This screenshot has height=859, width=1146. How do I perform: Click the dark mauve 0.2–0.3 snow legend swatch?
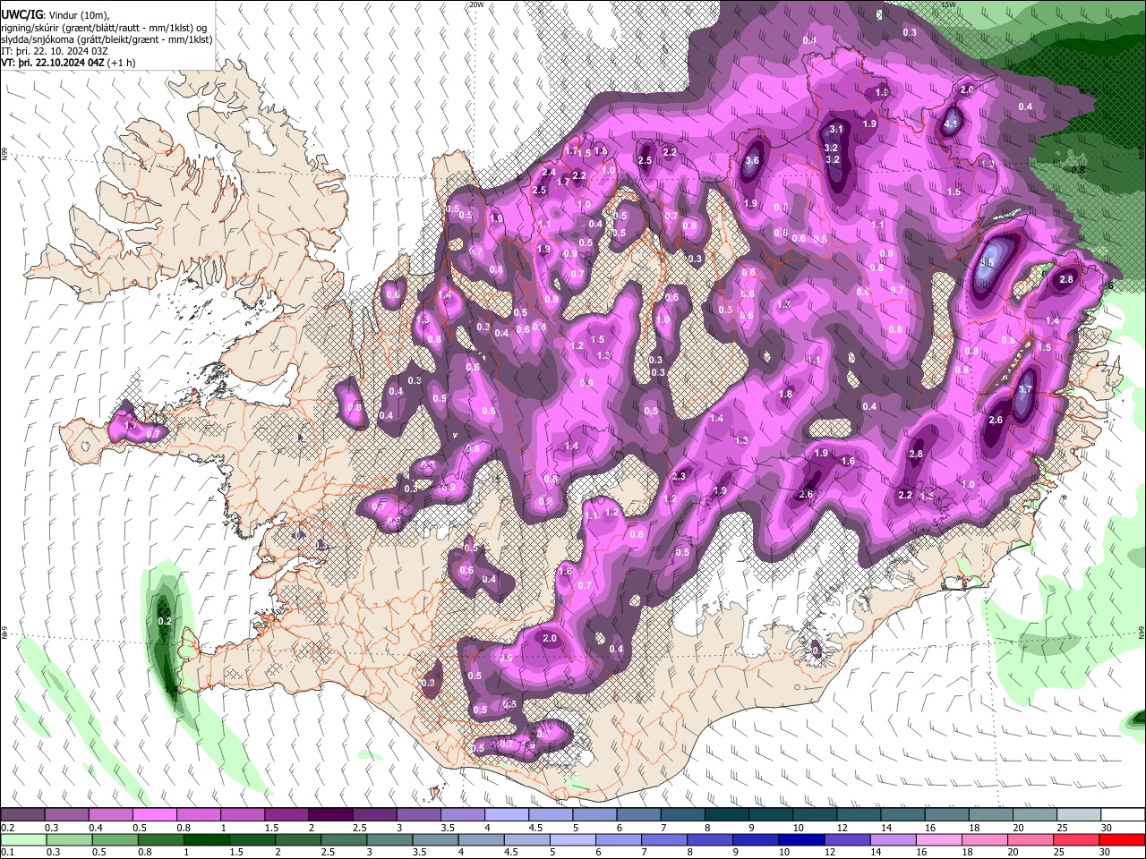(x=22, y=815)
